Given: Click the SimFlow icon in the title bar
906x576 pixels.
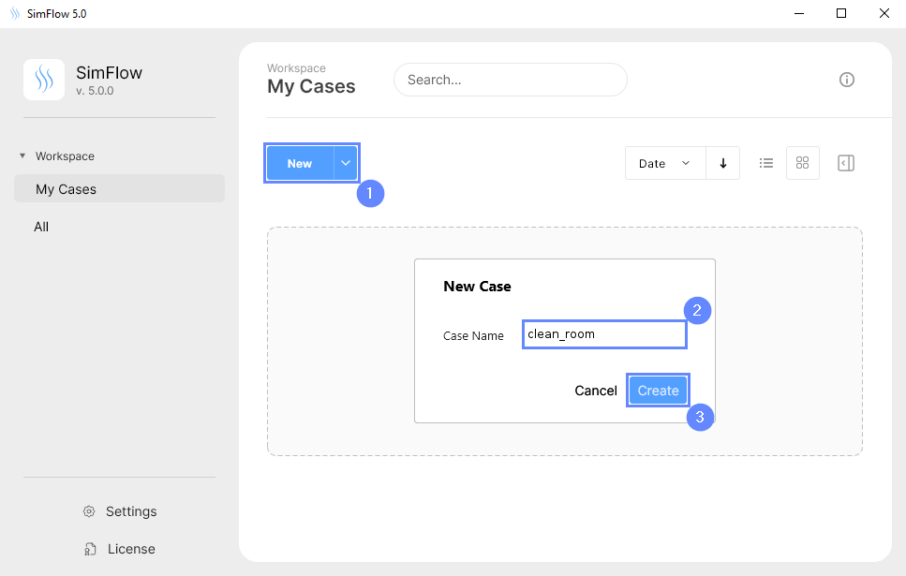Looking at the screenshot, I should (14, 14).
